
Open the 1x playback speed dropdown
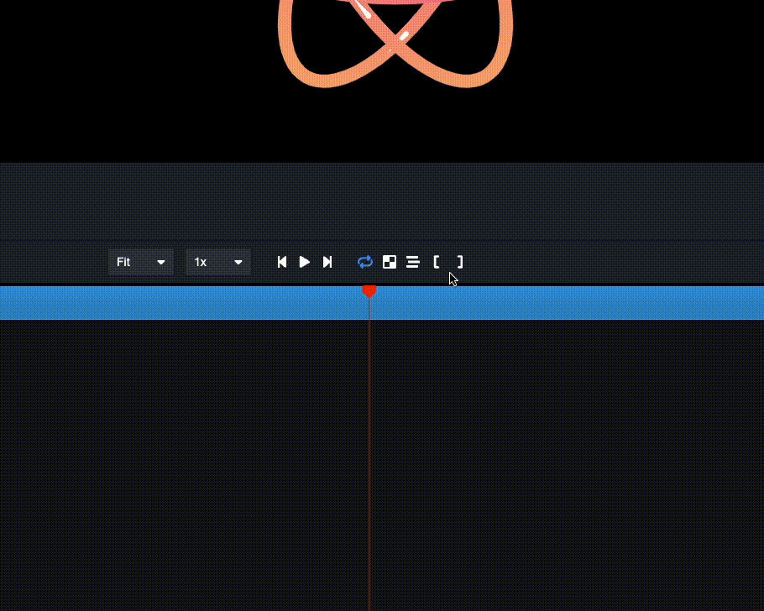click(x=217, y=262)
